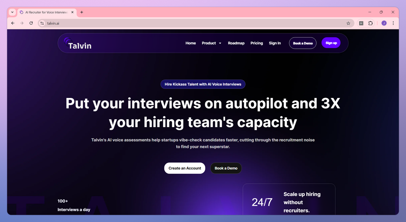
Task: Open the profile avatar J
Action: [384, 23]
